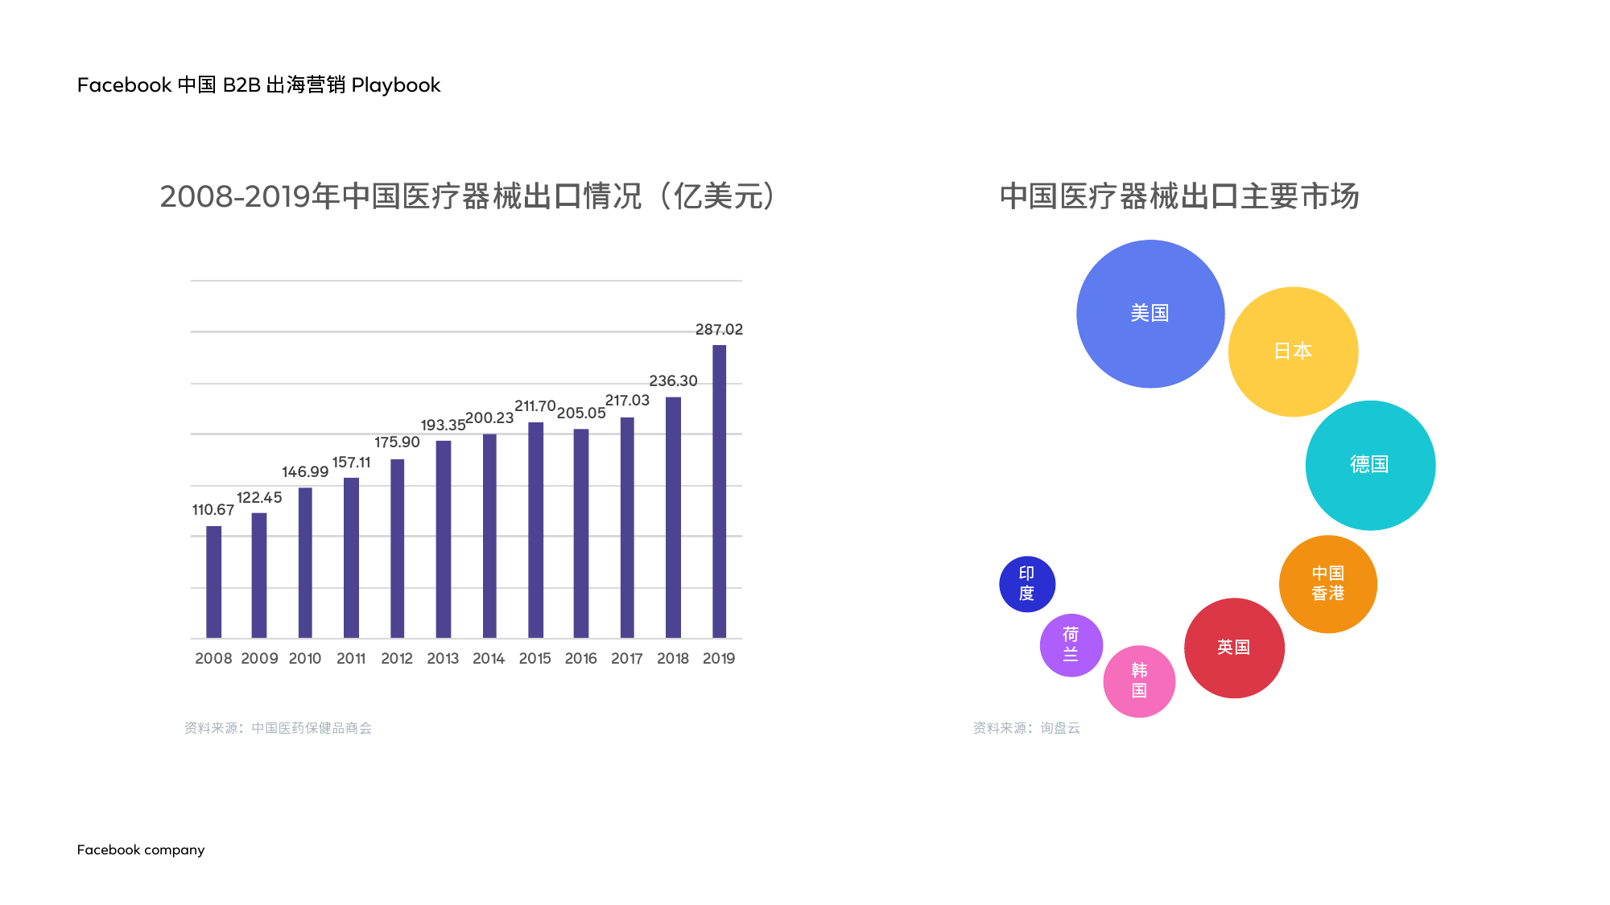Select the dark blue 印度 bubble
This screenshot has height=905, width=1610.
pos(1026,584)
